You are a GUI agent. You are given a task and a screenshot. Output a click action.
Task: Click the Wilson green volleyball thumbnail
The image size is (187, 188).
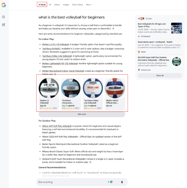[176, 62]
